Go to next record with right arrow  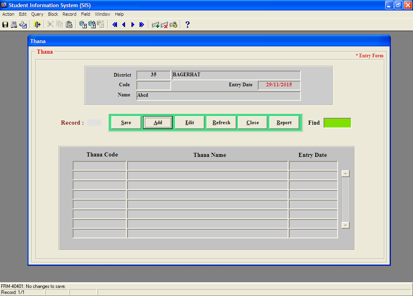[133, 25]
